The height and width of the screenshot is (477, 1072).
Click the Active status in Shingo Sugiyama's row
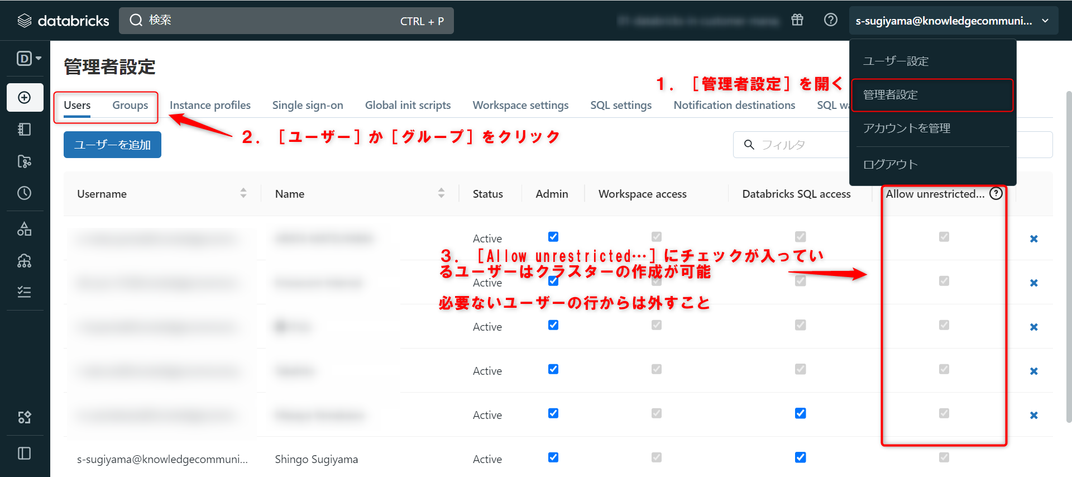click(x=487, y=459)
